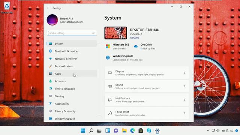This screenshot has height=135, width=240.
Task: Go to Personalization settings
Action: point(72,66)
